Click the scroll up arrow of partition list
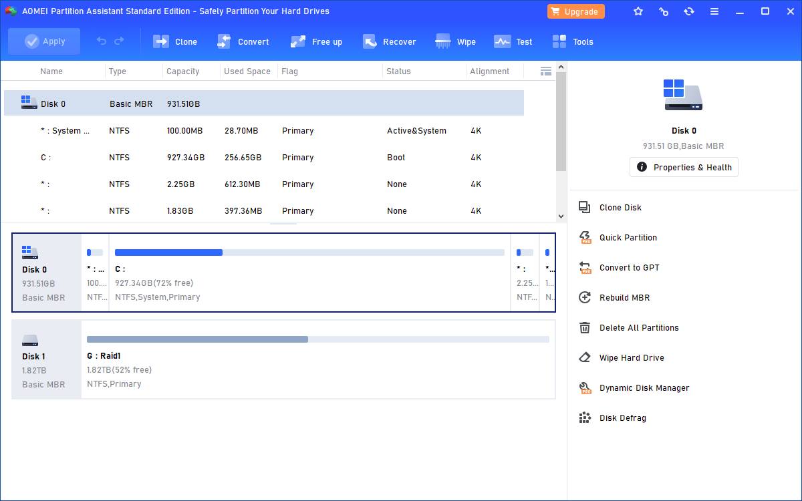The height and width of the screenshot is (501, 802). pos(561,67)
